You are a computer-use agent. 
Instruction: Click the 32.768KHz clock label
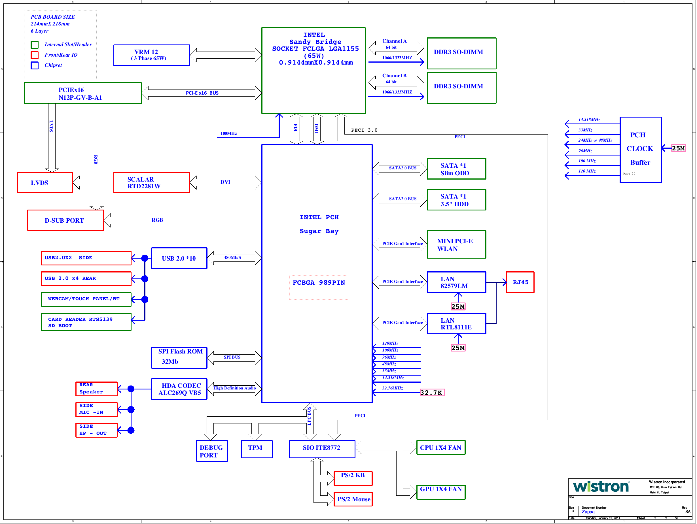click(393, 388)
